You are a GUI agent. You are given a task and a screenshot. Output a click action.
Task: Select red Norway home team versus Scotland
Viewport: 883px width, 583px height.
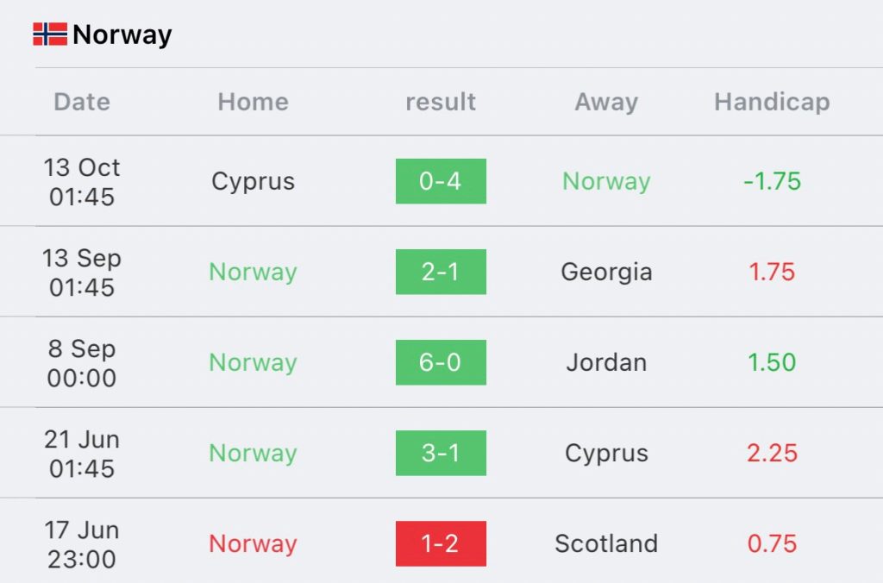coord(253,545)
